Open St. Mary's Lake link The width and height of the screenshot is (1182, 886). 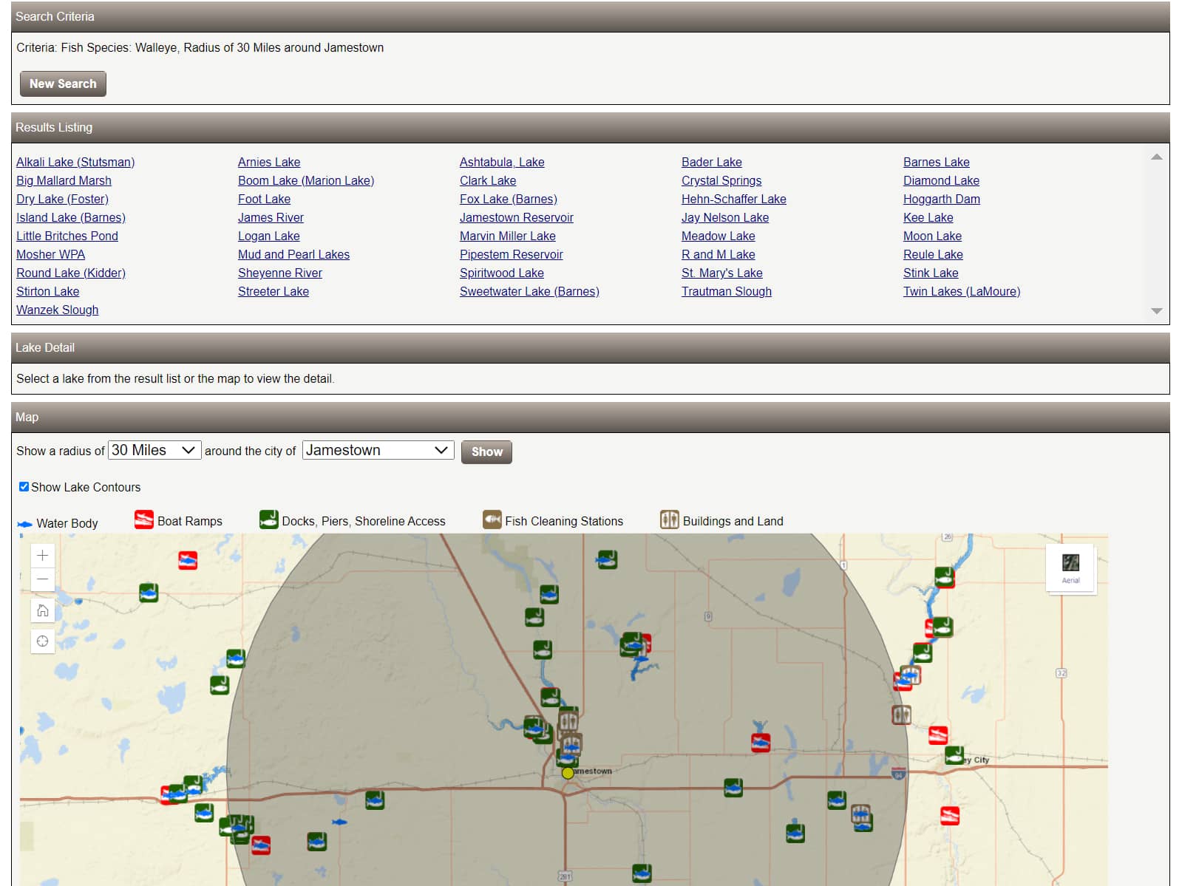[721, 273]
